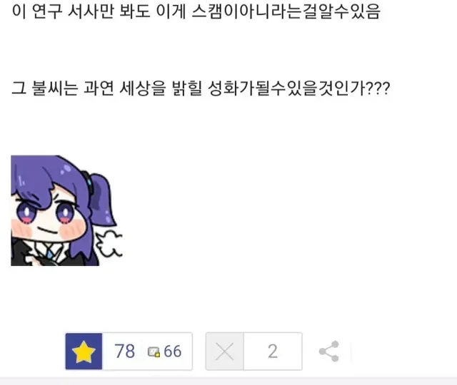Screen dimensions: 457x385
Task: Click the small badge icon beside 66
Action: pyautogui.click(x=154, y=351)
